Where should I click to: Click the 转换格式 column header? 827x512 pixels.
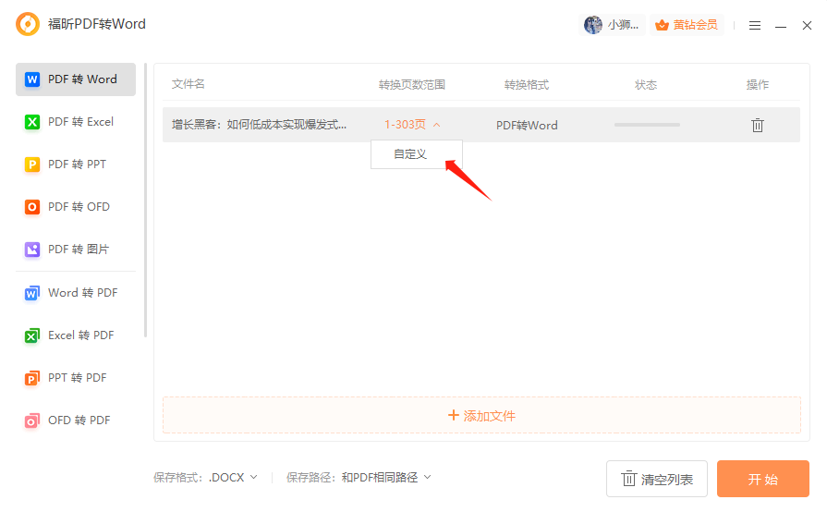point(527,85)
